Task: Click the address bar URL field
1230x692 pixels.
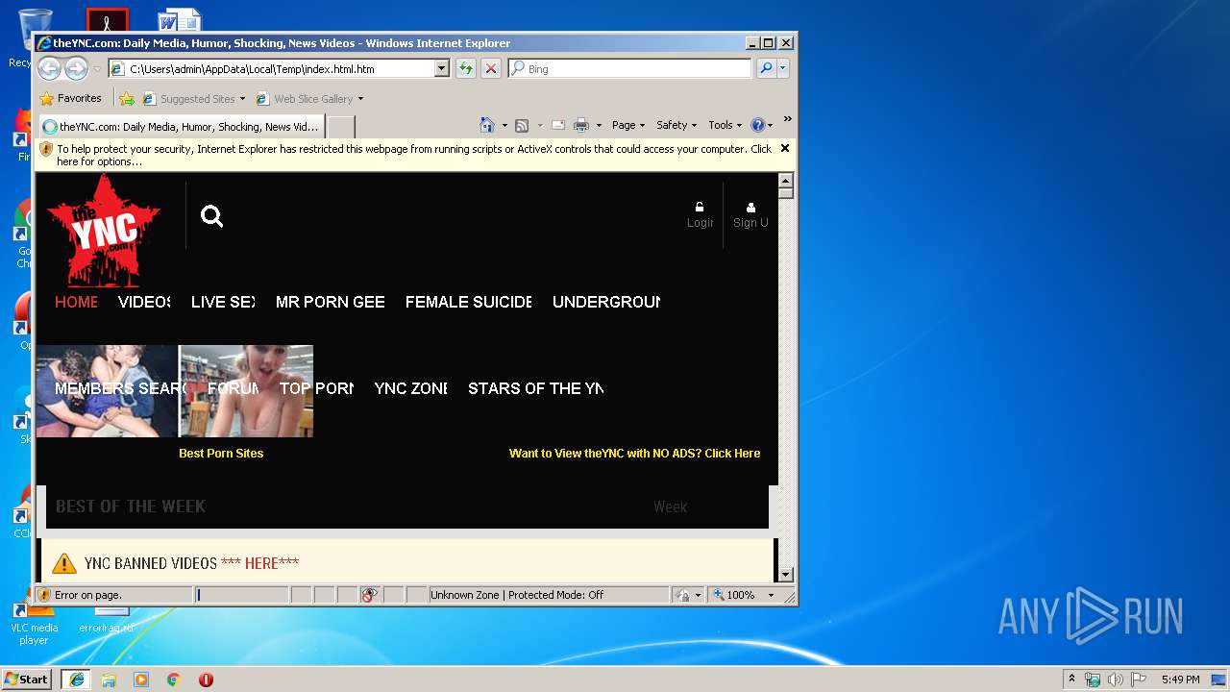Action: pyautogui.click(x=281, y=68)
